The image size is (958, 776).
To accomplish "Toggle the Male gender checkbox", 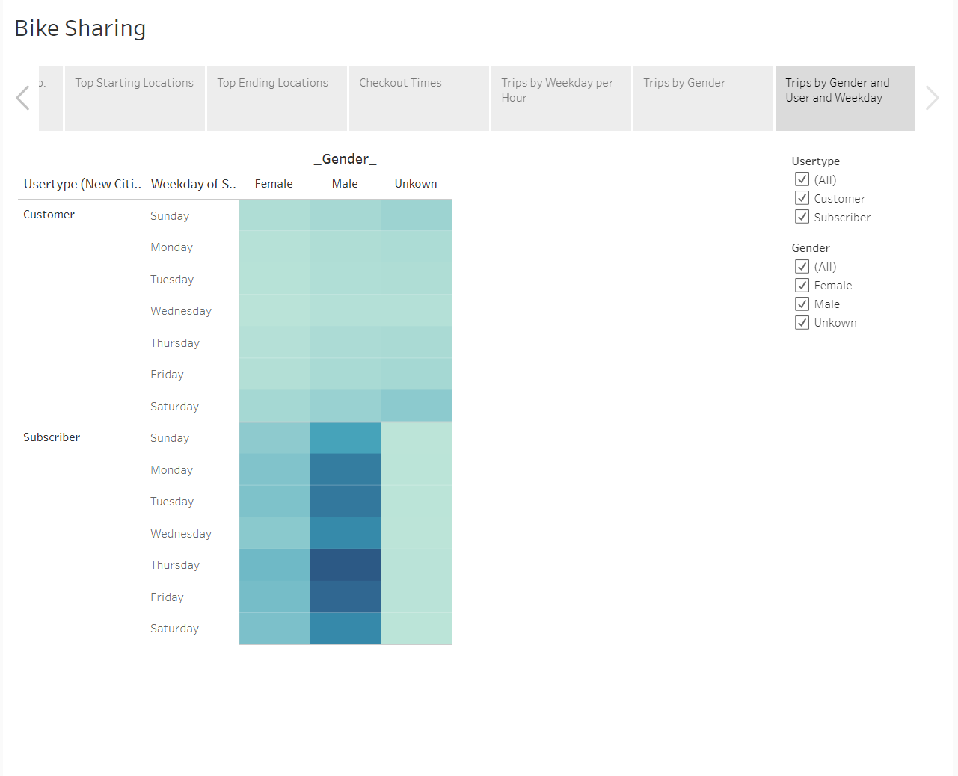I will click(802, 304).
